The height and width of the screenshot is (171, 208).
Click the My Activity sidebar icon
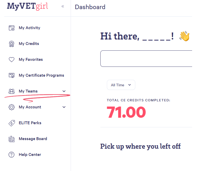pos(11,28)
